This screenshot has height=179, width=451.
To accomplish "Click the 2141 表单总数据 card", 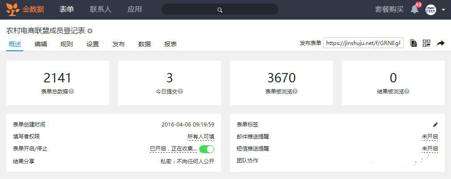I will (x=58, y=83).
